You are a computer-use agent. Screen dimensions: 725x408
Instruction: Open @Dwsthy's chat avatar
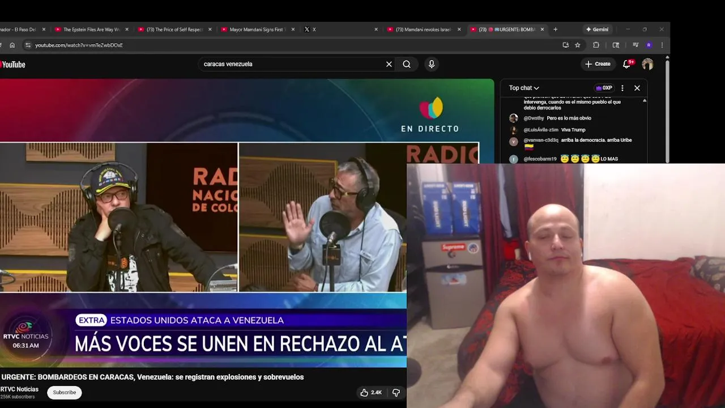pos(514,118)
